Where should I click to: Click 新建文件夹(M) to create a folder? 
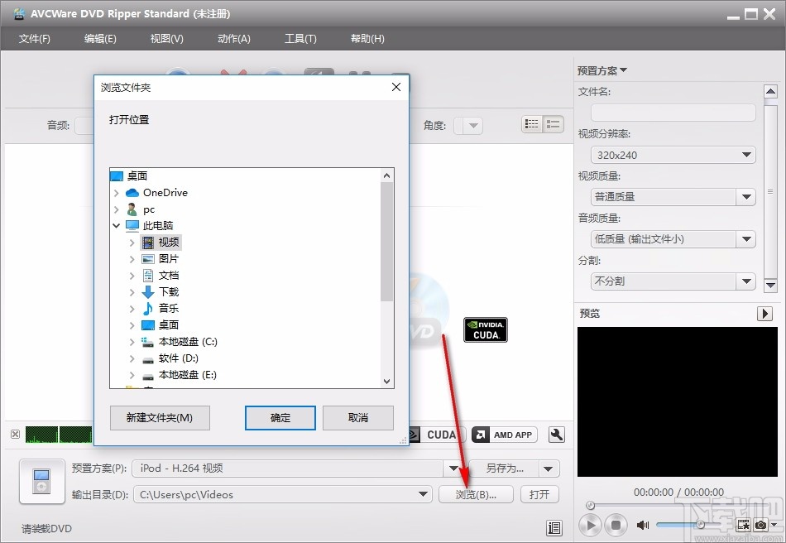coord(160,418)
